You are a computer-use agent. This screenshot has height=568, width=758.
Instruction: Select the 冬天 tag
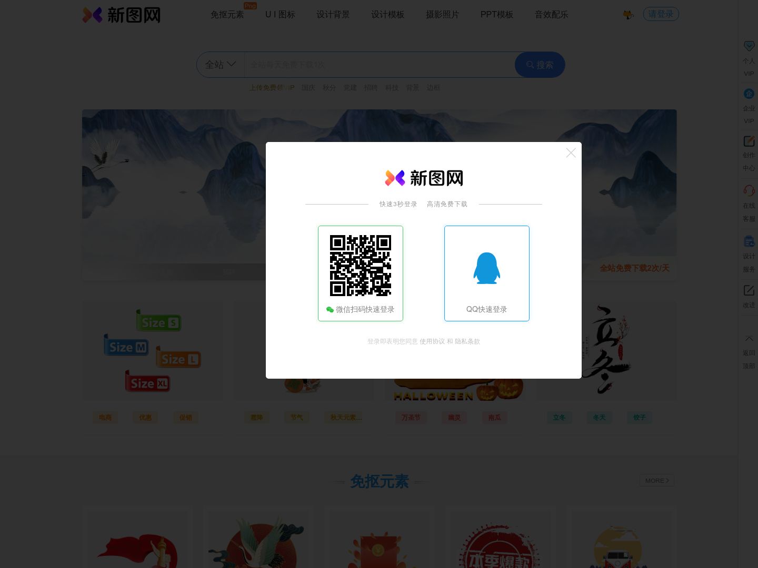tap(600, 417)
